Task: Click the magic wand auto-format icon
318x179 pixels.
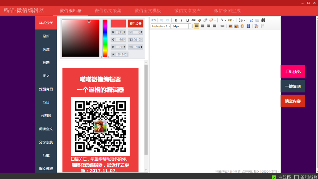Action: 211,20
